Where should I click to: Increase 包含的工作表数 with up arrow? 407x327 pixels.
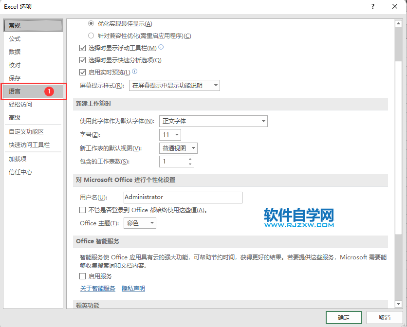click(x=190, y=159)
